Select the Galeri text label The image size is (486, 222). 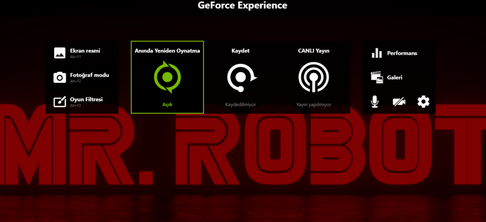click(395, 77)
